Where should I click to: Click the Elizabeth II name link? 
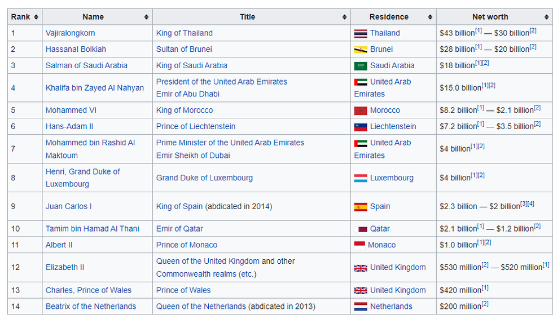tap(65, 268)
